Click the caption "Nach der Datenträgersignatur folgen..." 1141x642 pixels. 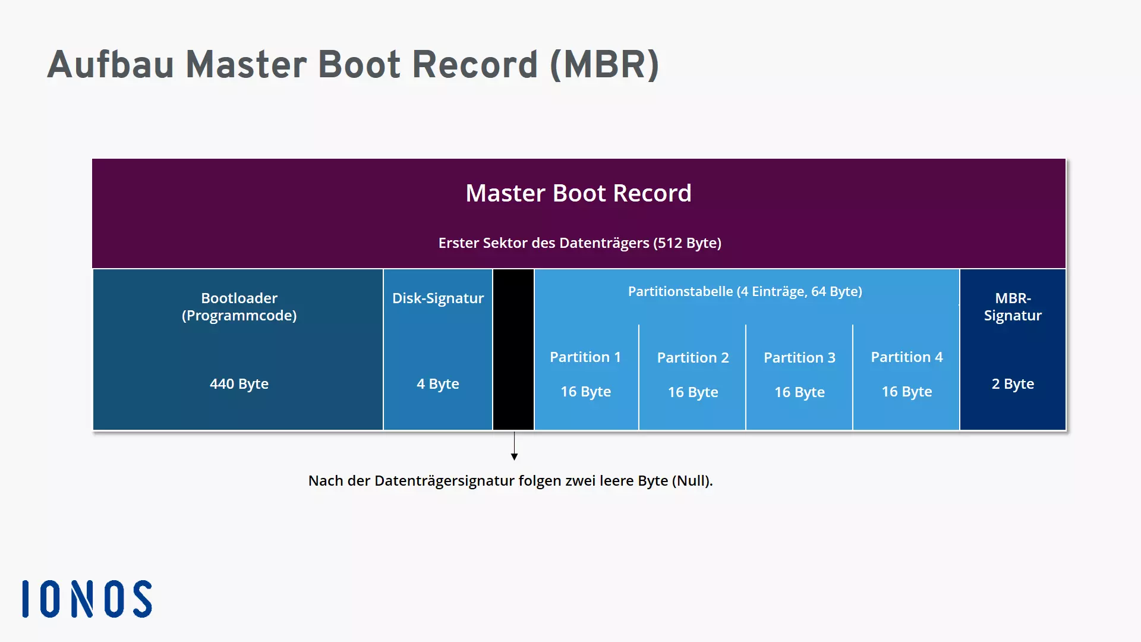[x=510, y=480]
